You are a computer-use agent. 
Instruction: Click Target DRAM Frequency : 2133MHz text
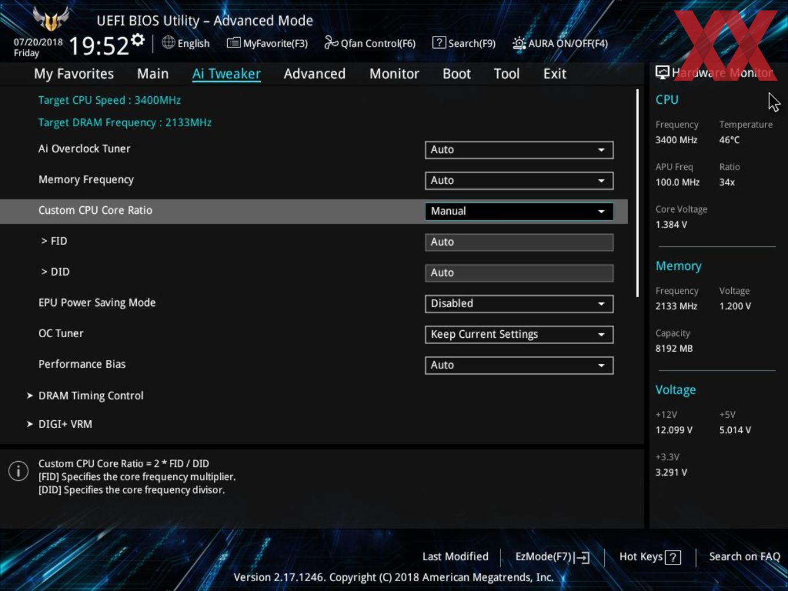(125, 122)
